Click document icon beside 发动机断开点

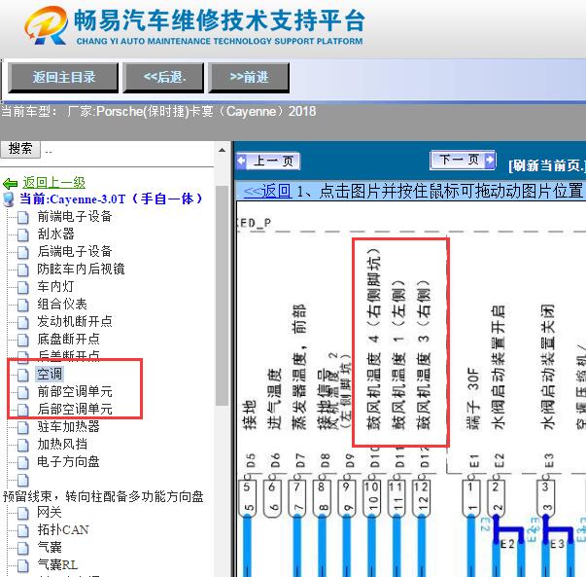[x=22, y=322]
